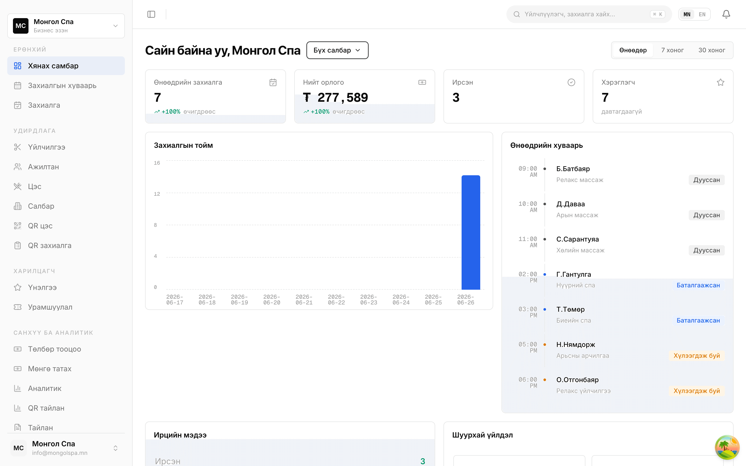This screenshot has width=746, height=466.
Task: Click the MC workspace logo avatar
Action: coord(21,26)
